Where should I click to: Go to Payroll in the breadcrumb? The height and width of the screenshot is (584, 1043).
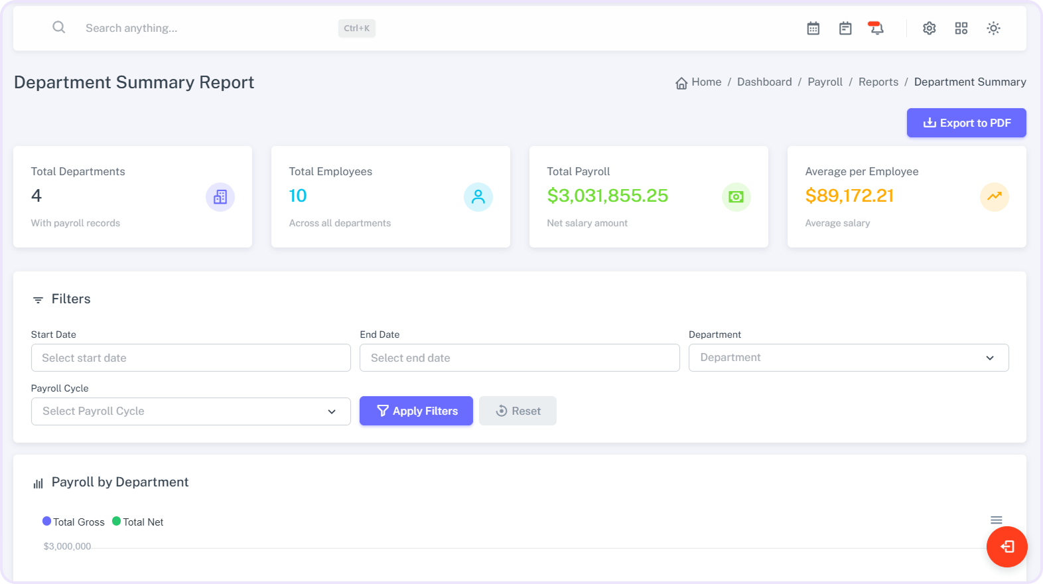pyautogui.click(x=825, y=82)
